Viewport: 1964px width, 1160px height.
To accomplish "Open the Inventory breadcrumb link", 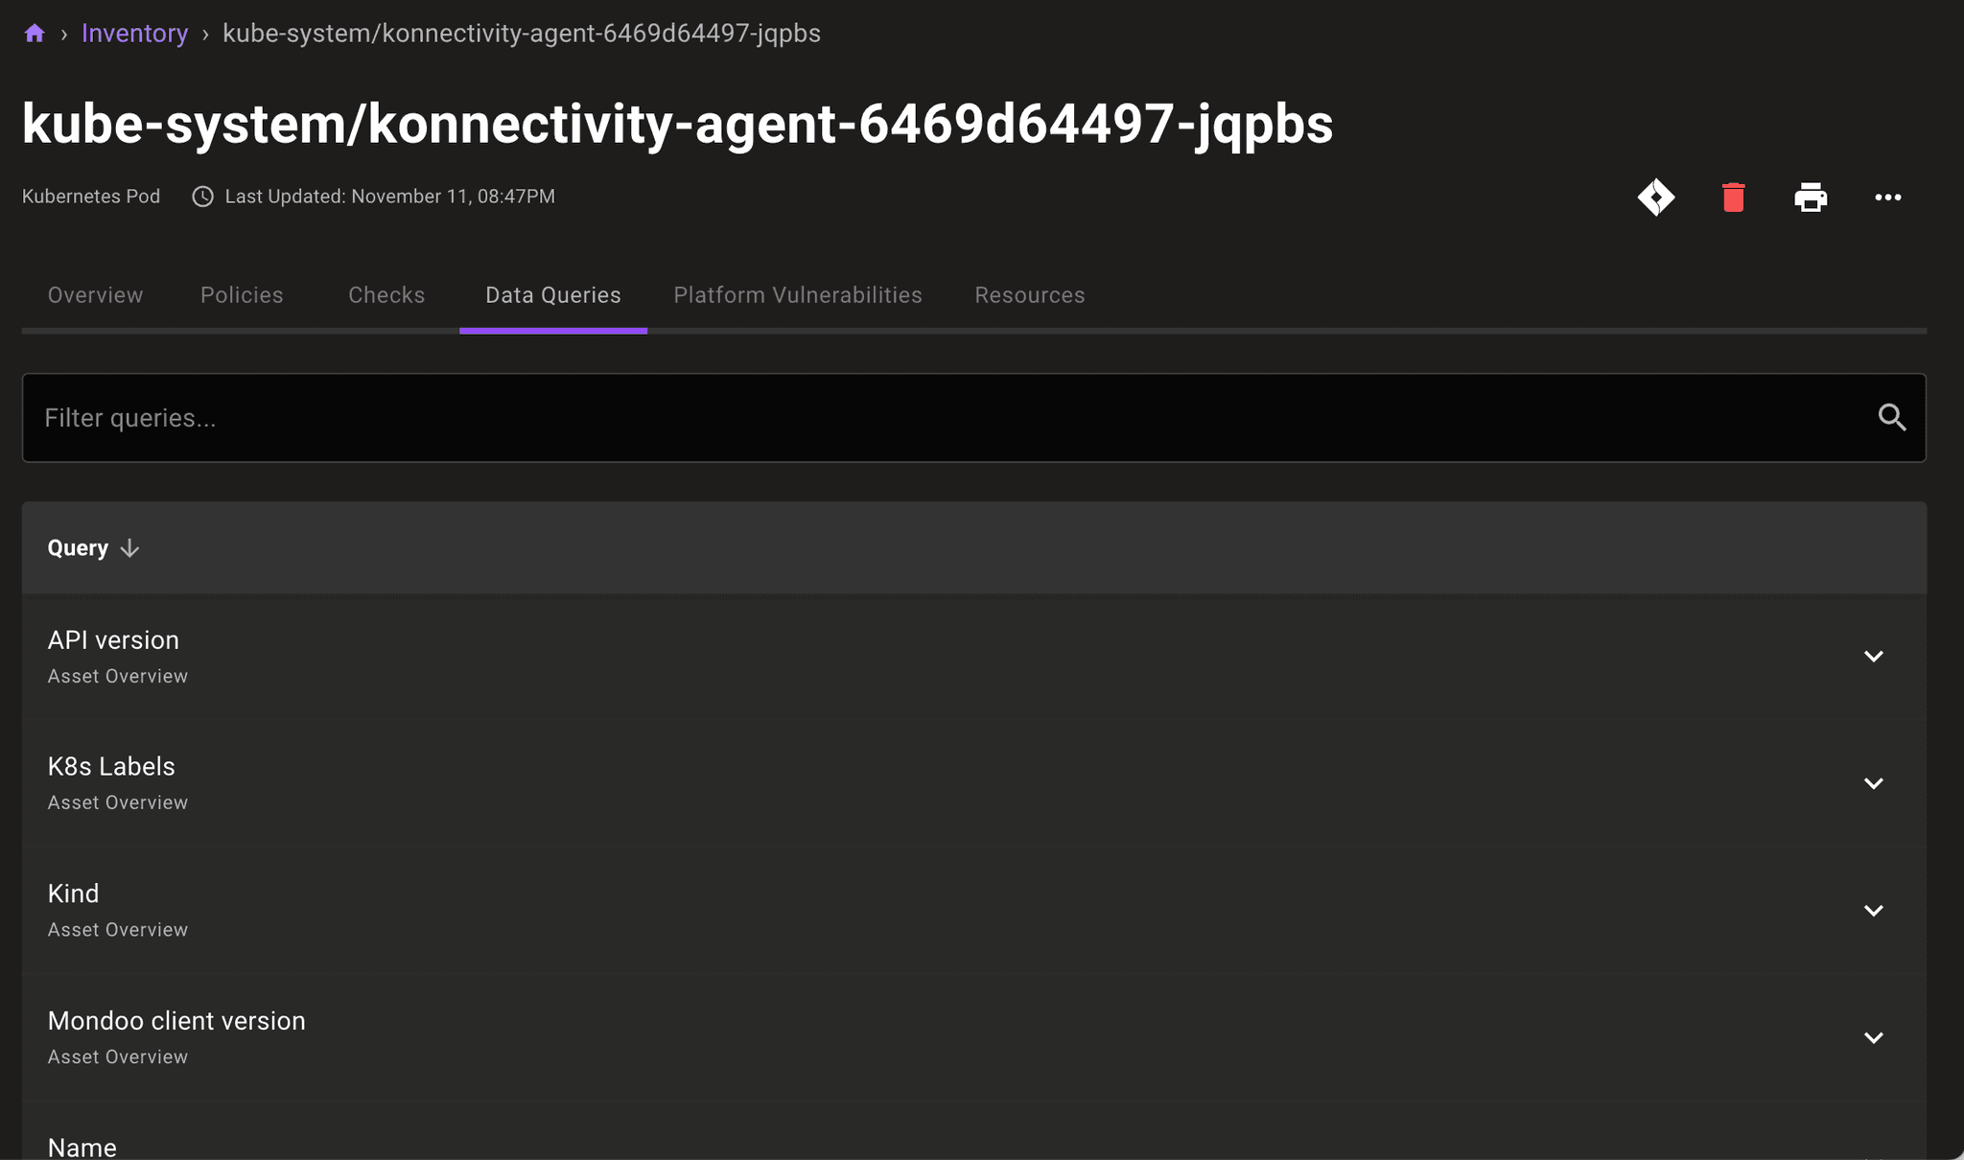I will 134,32.
